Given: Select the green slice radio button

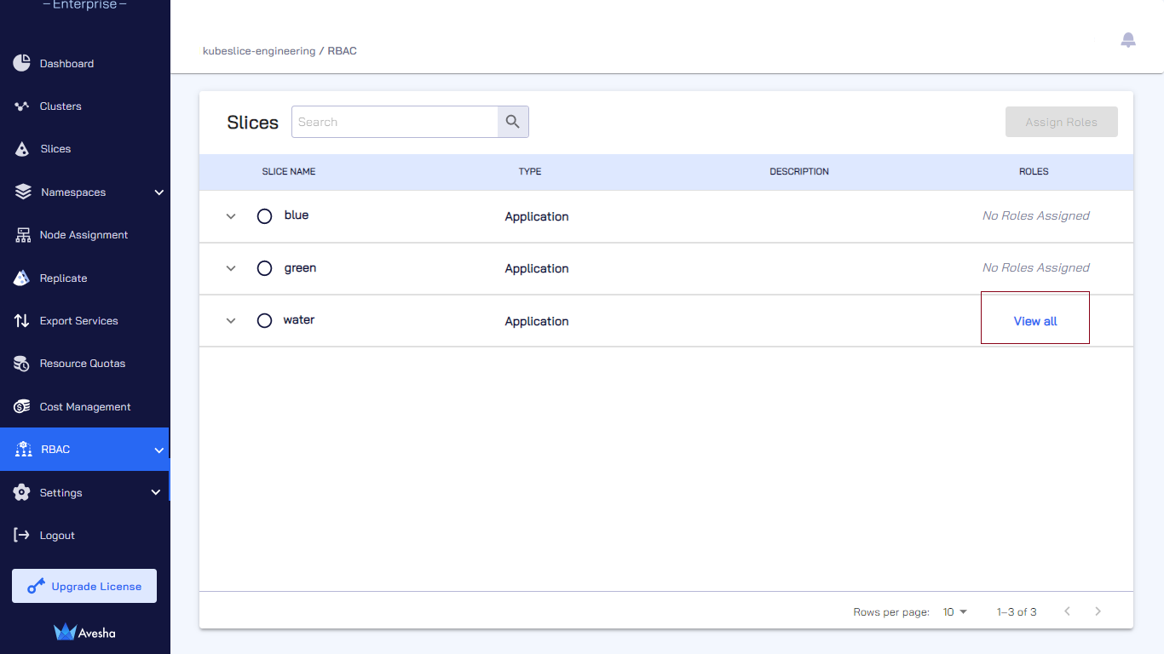Looking at the screenshot, I should (264, 268).
